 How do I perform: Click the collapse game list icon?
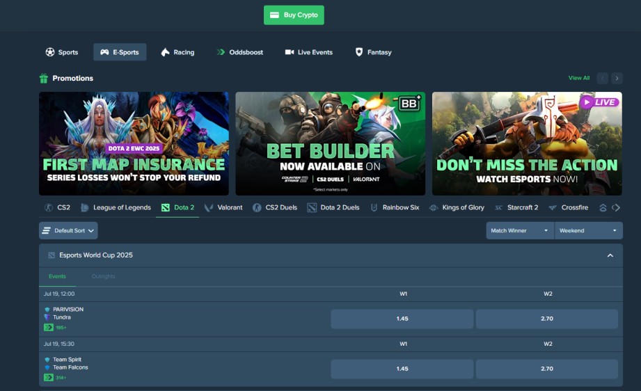(x=603, y=208)
